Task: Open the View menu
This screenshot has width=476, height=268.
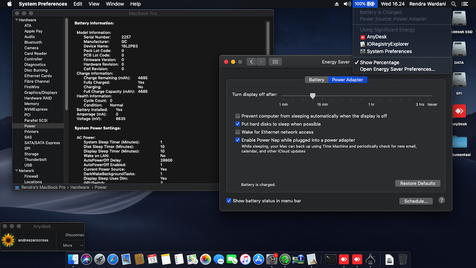Action: pos(94,4)
